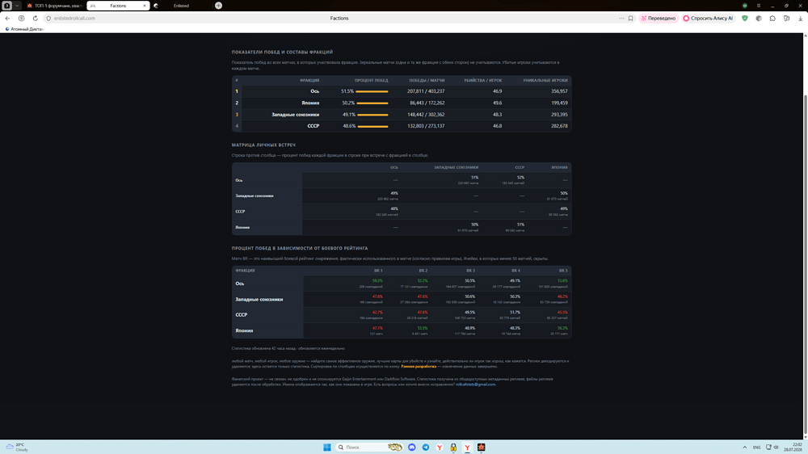Go back with the browser back arrow
This screenshot has height=454, width=808.
pos(7,18)
